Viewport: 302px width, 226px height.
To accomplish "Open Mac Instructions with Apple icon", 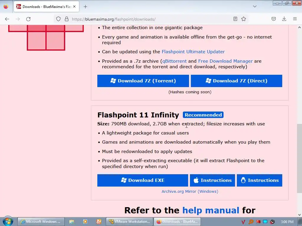I will pos(212,180).
